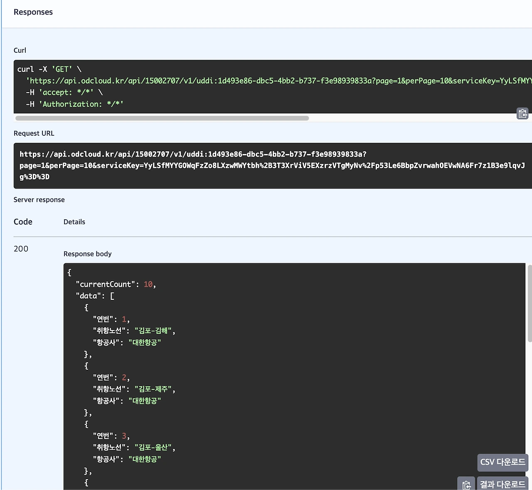Click 대한항공 value under 김포-김해
Image resolution: width=532 pixels, height=490 pixels.
145,343
